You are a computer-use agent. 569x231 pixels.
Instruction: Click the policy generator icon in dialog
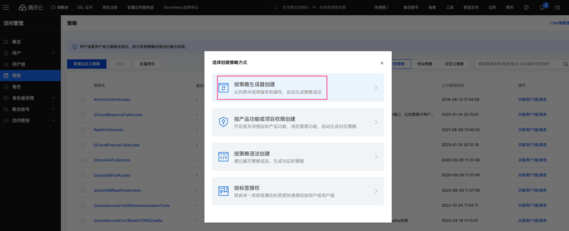click(223, 88)
